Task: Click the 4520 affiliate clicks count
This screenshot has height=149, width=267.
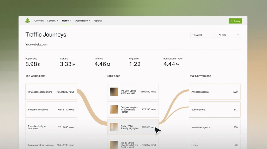Action: pos(235,92)
